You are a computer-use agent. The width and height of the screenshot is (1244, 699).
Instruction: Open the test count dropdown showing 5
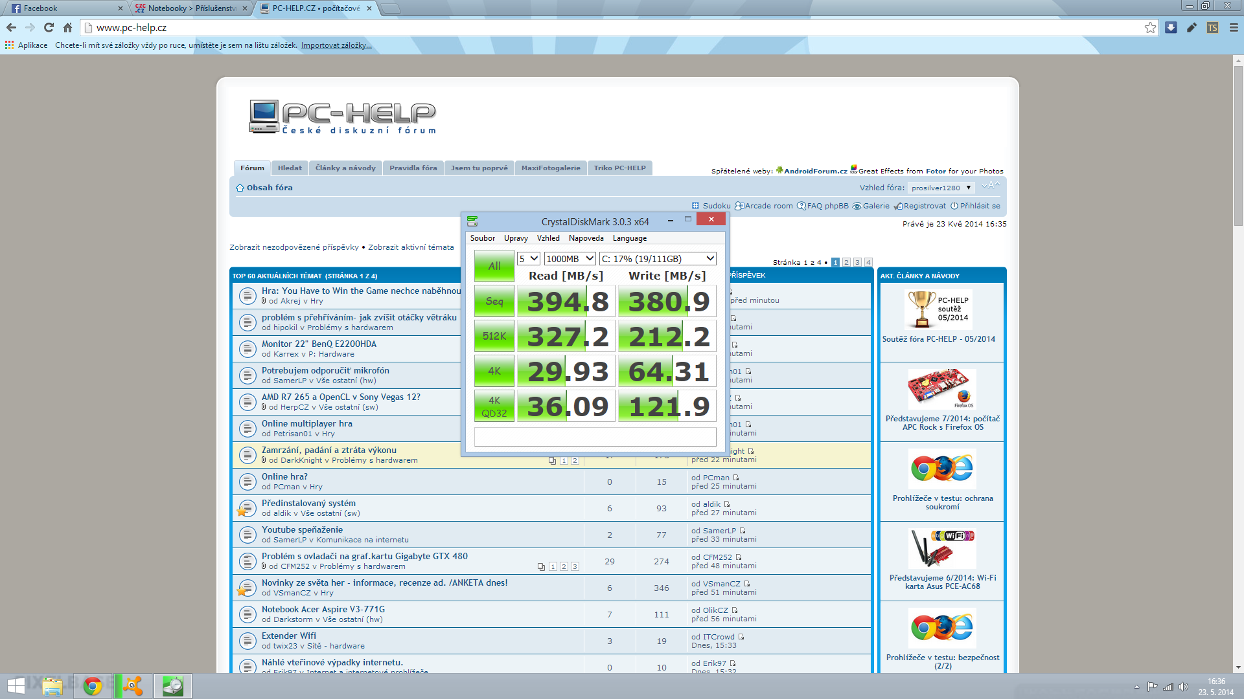529,258
